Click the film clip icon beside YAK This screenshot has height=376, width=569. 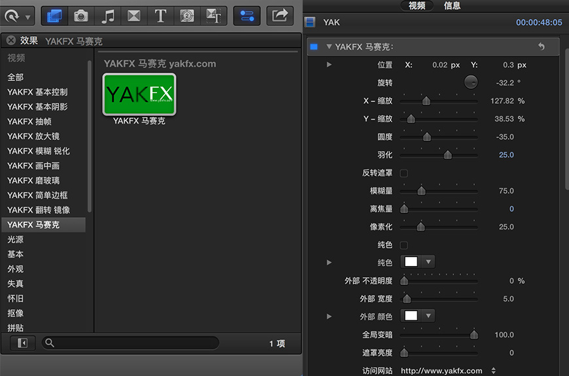(x=310, y=22)
